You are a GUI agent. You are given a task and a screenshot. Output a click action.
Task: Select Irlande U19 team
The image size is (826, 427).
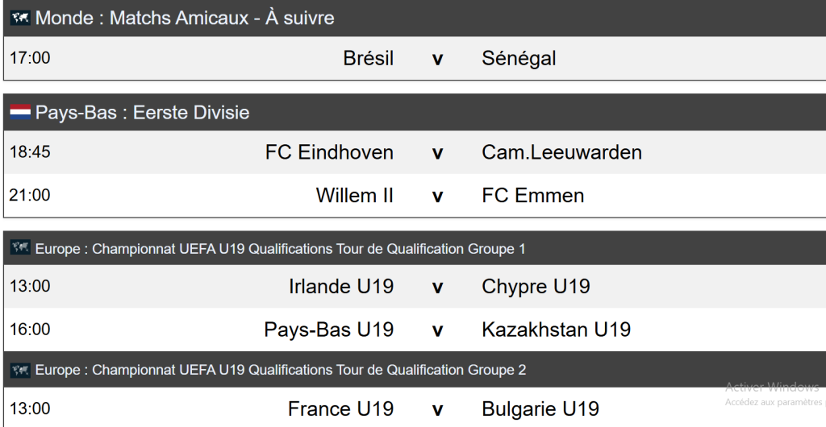pos(341,286)
